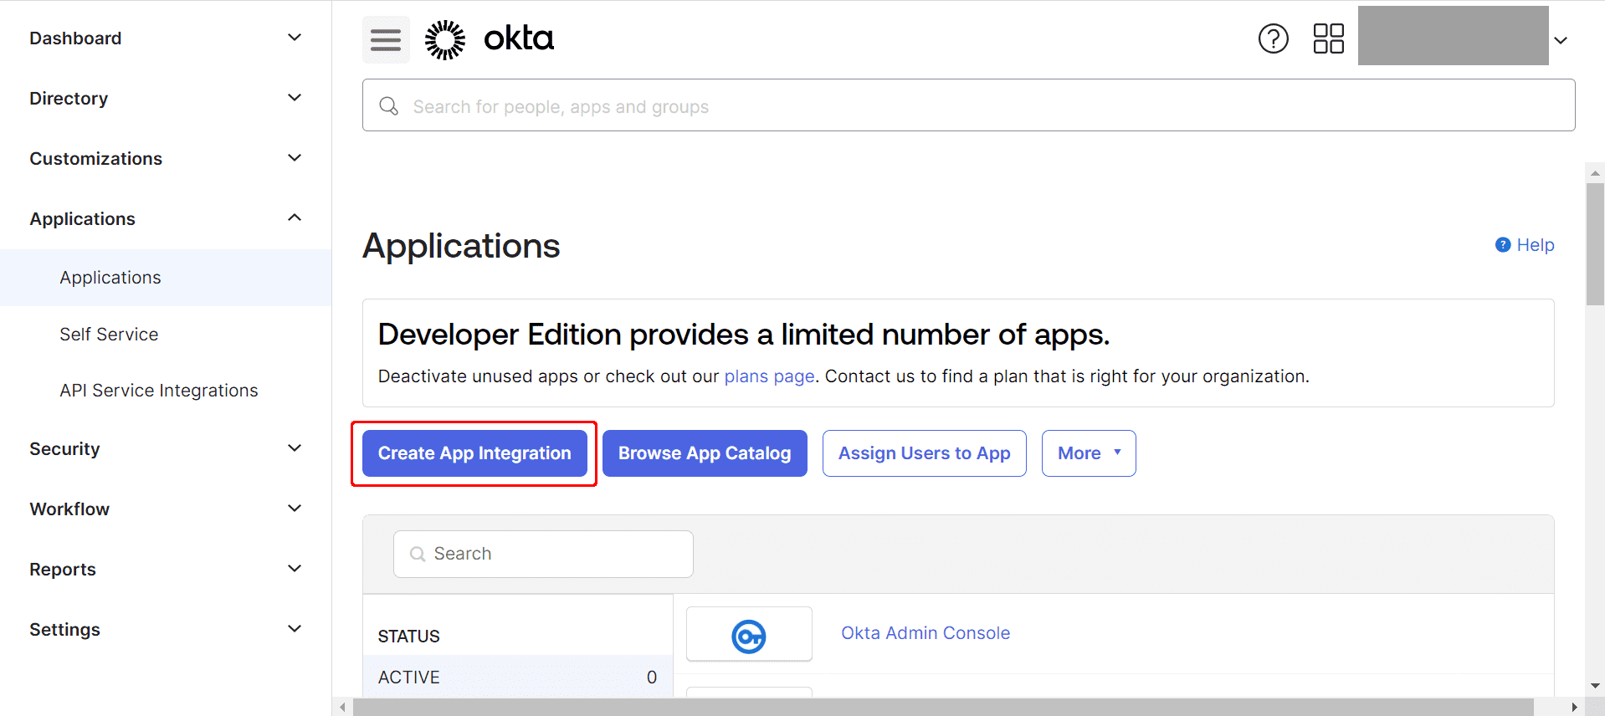1605x716 pixels.
Task: Select API Service Integrations in sidebar
Action: 159,391
